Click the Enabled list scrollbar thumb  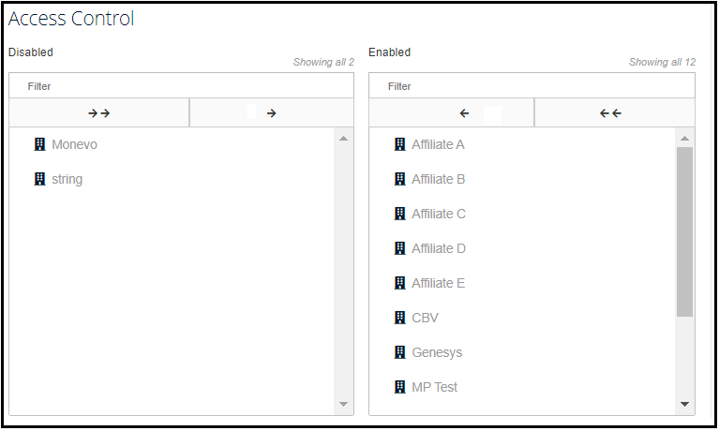click(684, 231)
